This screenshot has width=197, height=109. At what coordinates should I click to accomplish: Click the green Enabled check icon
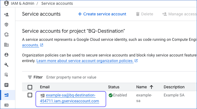tap(111, 95)
